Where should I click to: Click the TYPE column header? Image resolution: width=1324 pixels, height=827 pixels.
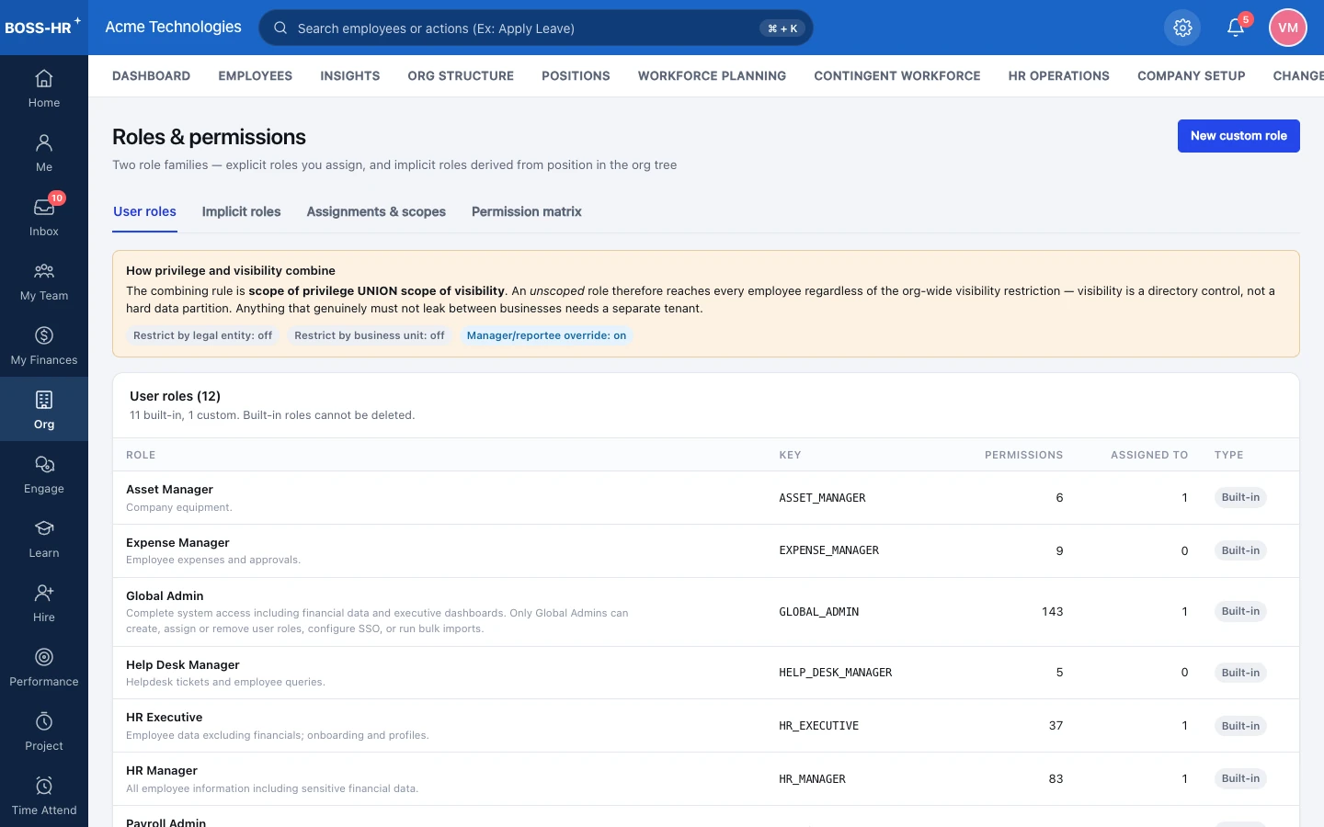pos(1228,455)
